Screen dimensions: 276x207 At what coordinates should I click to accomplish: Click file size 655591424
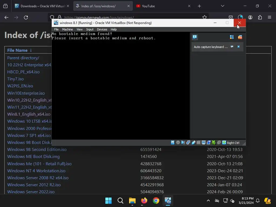click(151, 149)
